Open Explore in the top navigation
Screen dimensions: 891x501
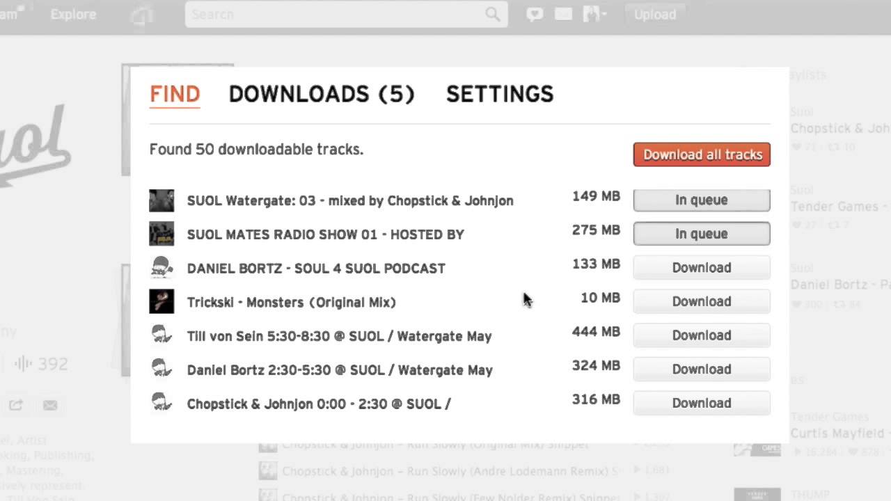(73, 15)
